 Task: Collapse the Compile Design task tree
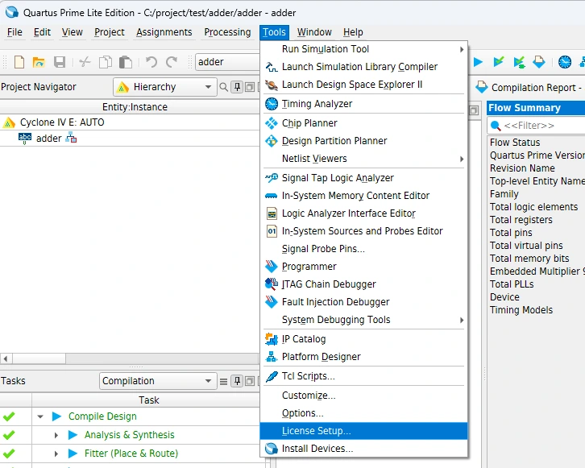40,417
